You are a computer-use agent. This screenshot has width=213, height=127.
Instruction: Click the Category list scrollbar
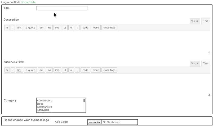tap(84, 105)
